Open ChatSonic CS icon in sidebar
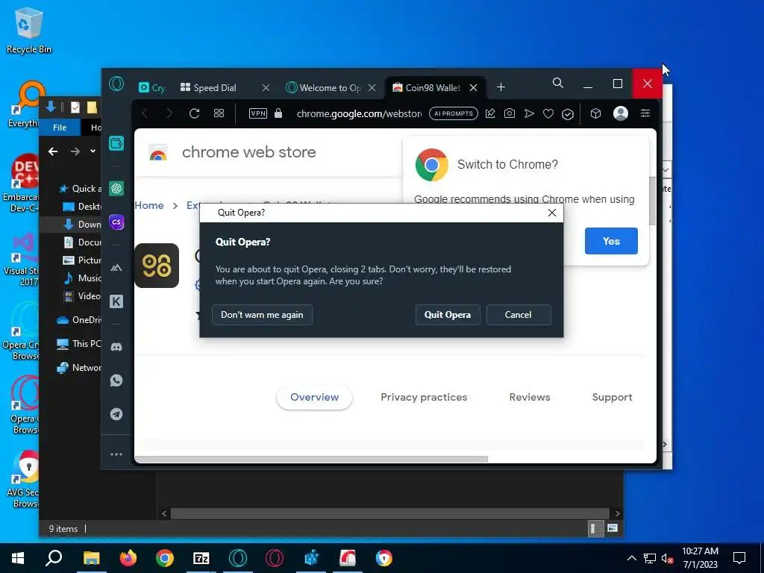The width and height of the screenshot is (764, 573). tap(116, 222)
